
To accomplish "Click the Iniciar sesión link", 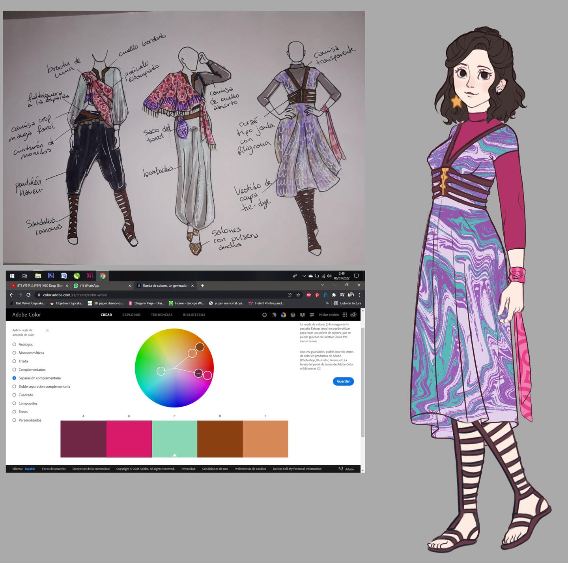I will (328, 315).
